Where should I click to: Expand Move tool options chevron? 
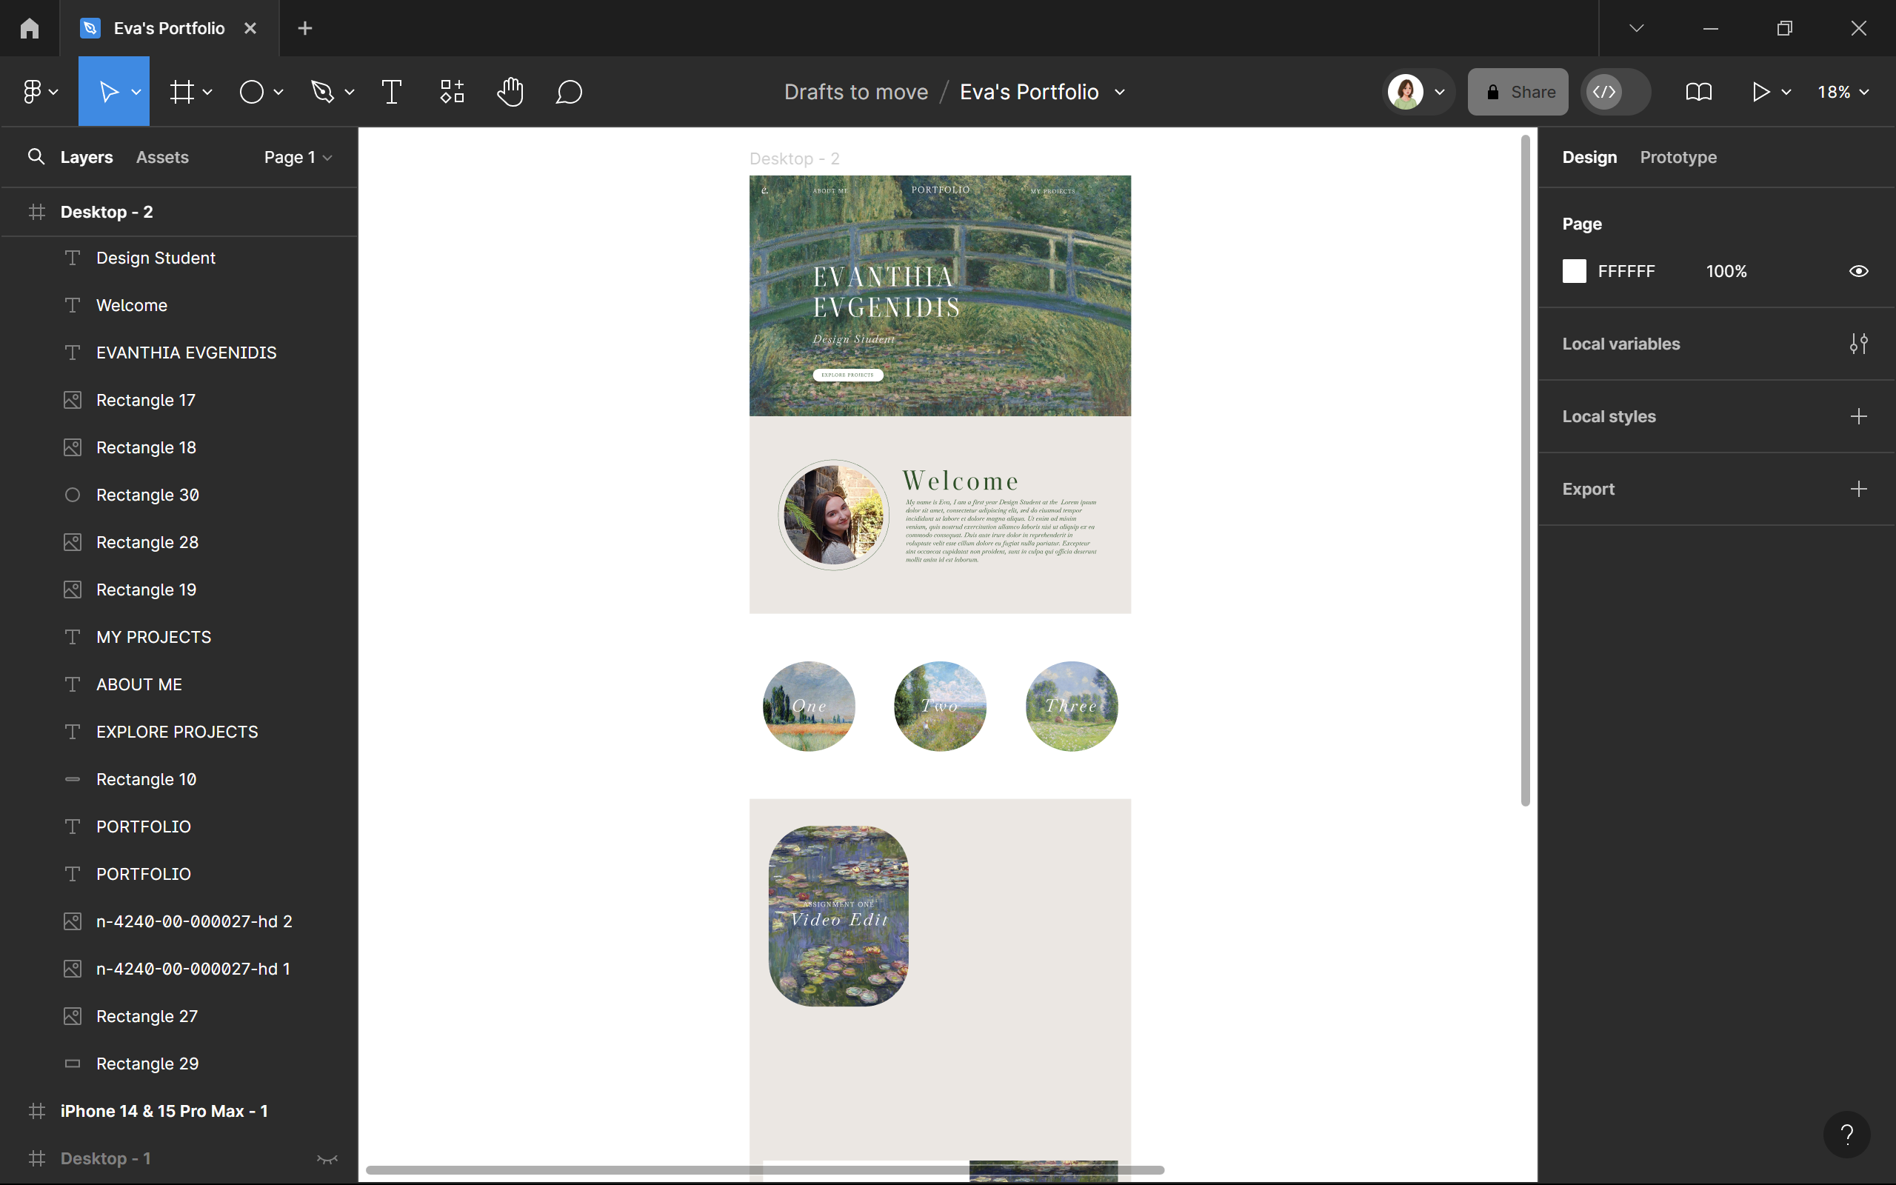coord(136,92)
